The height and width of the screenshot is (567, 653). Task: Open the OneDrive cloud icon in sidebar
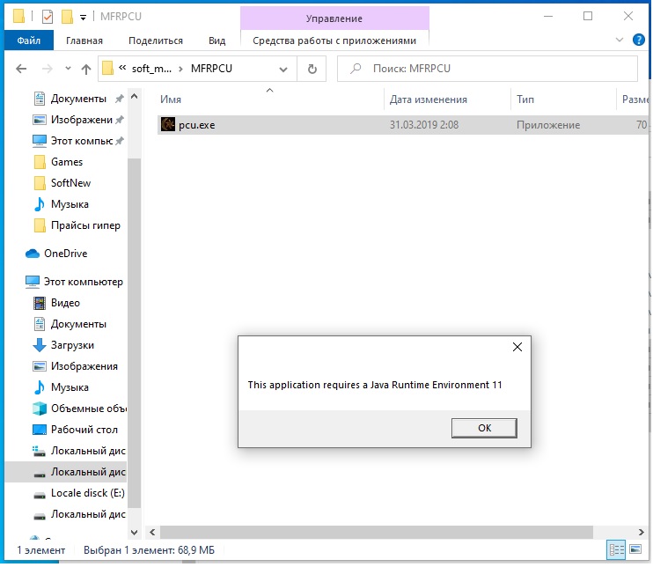click(x=33, y=254)
